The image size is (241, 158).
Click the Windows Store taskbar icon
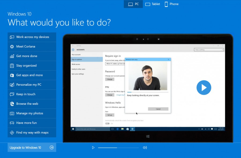(127, 129)
